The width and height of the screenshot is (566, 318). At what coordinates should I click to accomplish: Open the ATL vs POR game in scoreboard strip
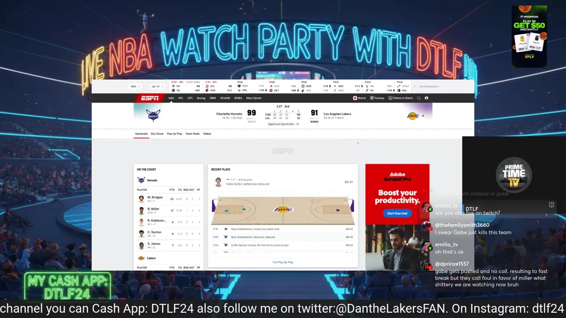point(218,86)
